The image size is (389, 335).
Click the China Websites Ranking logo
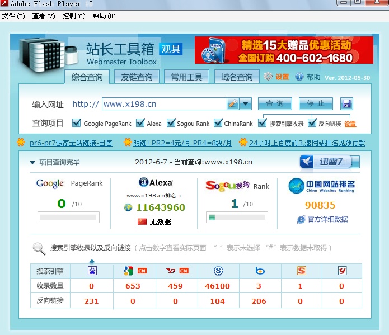click(x=321, y=186)
